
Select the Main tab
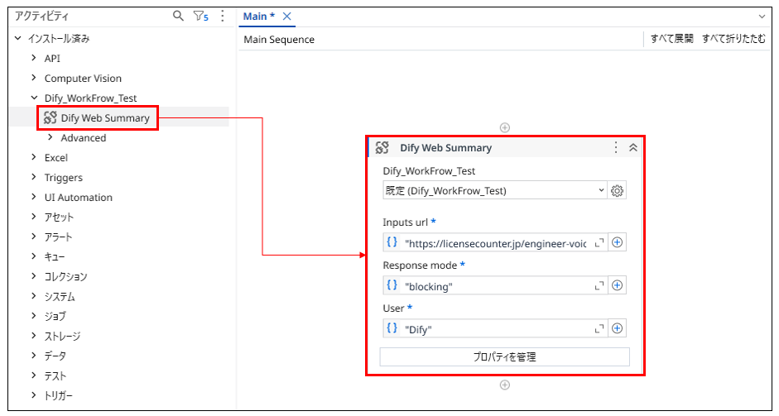coord(259,17)
